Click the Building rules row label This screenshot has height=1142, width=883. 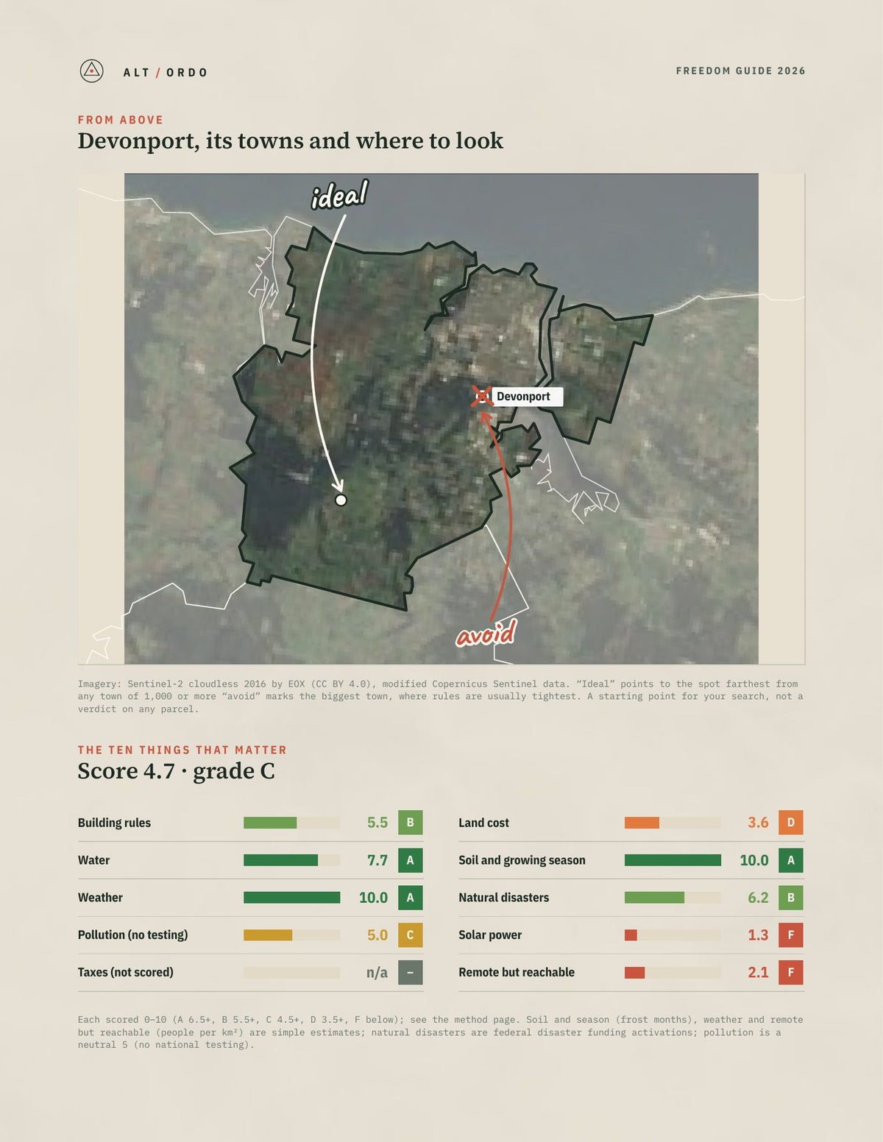pos(114,823)
